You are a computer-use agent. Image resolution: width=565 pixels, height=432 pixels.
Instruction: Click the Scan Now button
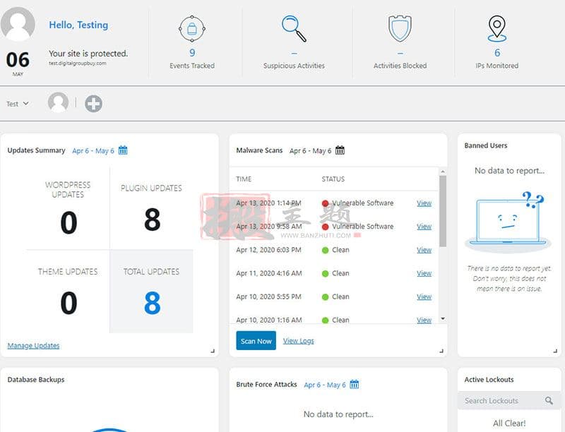point(256,340)
